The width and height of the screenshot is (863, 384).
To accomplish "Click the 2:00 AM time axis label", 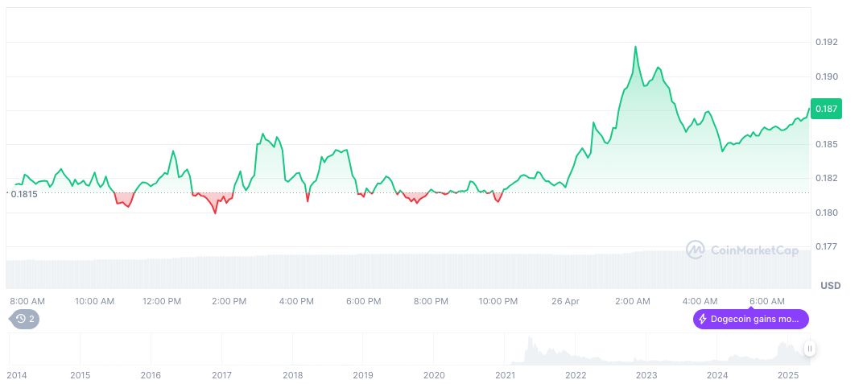I will (x=633, y=301).
